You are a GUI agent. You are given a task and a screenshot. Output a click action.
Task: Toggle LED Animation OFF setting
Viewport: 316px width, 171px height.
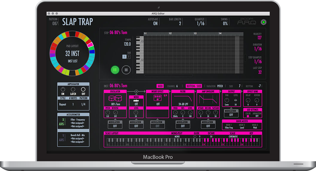coord(257,116)
